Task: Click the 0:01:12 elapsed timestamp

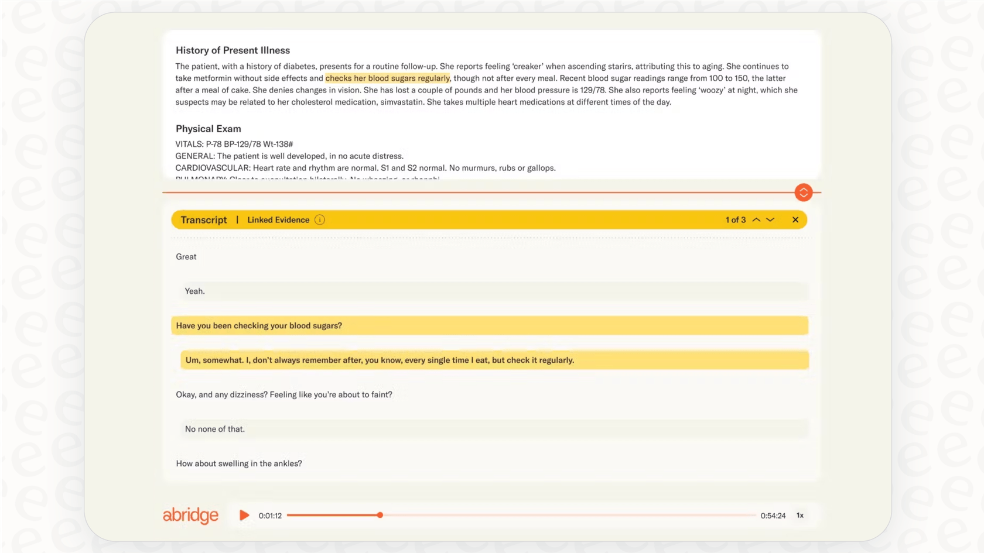Action: [271, 516]
